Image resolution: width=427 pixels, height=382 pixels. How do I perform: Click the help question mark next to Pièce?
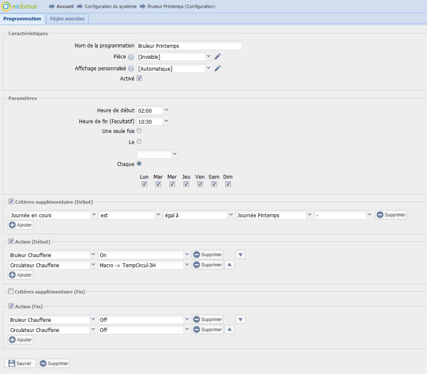(x=131, y=57)
